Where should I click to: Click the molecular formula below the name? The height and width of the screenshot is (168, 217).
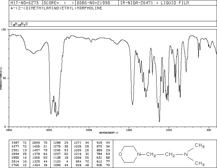[19, 24]
